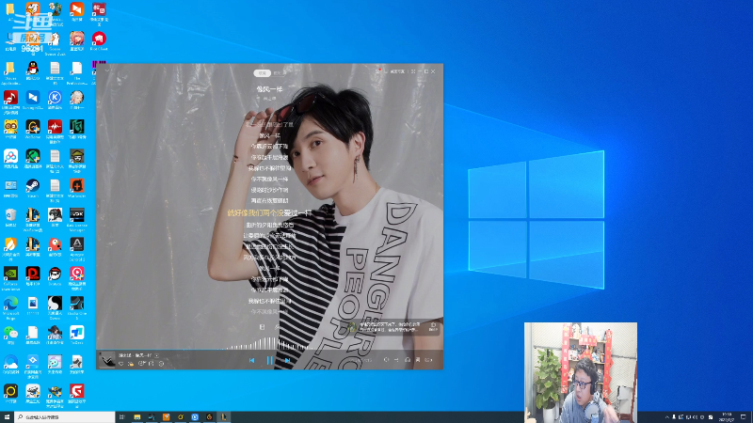Open the album cover thumbnail in the player bar
The height and width of the screenshot is (423, 753).
coord(106,360)
